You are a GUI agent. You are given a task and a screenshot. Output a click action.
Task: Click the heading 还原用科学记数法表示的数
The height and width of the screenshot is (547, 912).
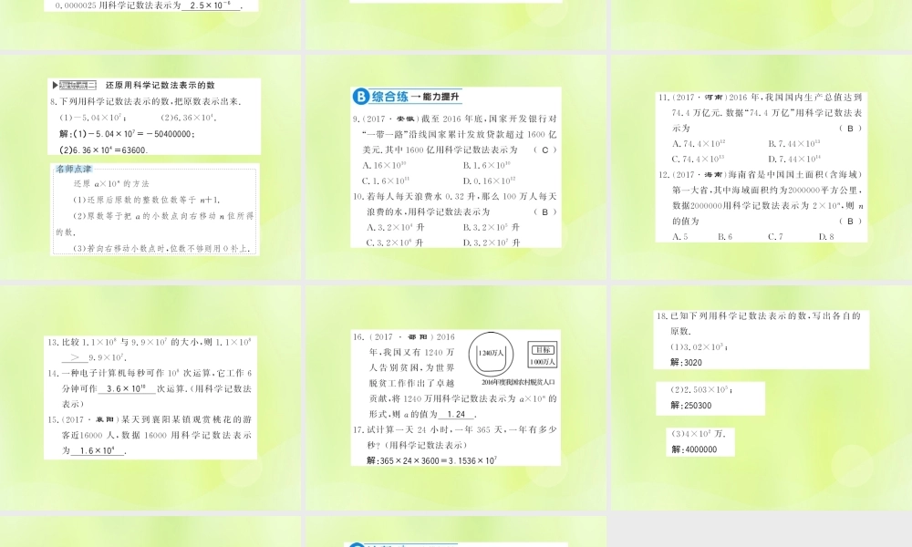point(160,86)
